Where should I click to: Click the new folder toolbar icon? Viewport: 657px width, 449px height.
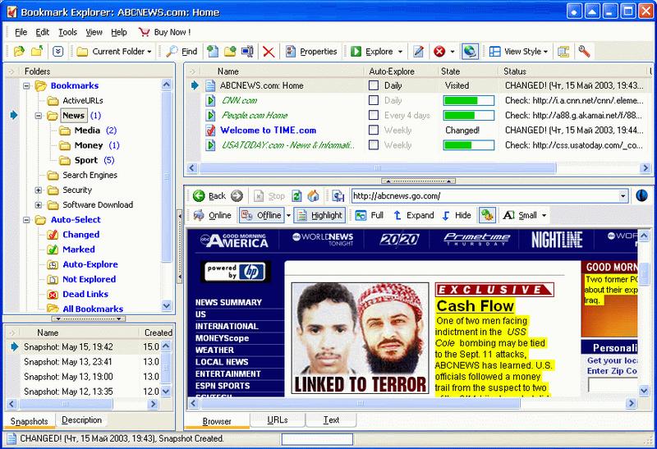(230, 52)
